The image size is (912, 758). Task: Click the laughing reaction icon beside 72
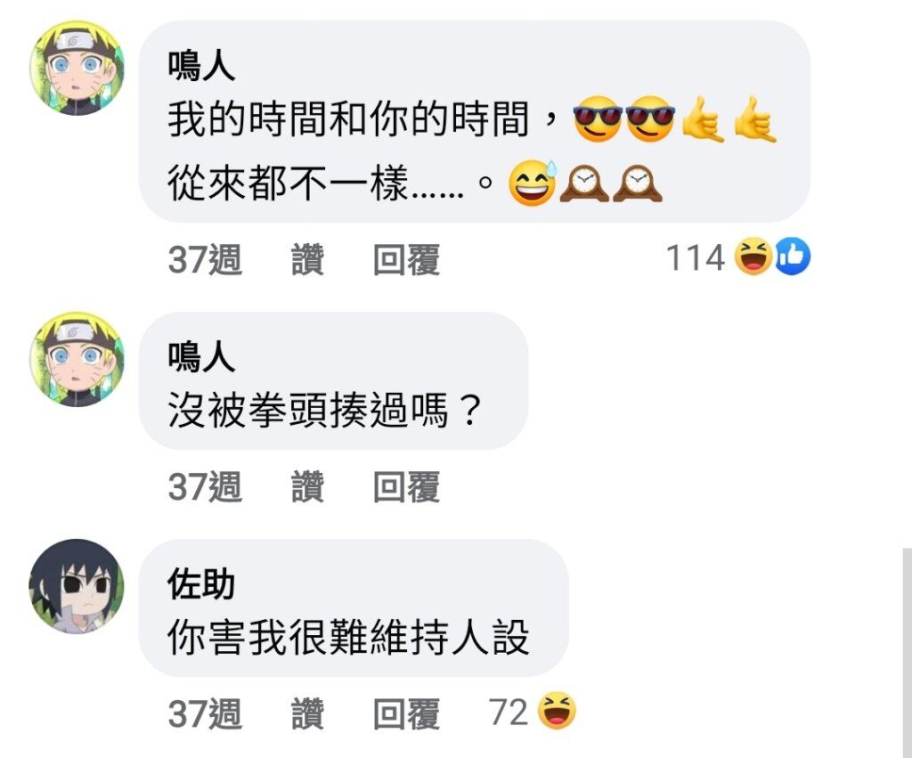point(557,711)
